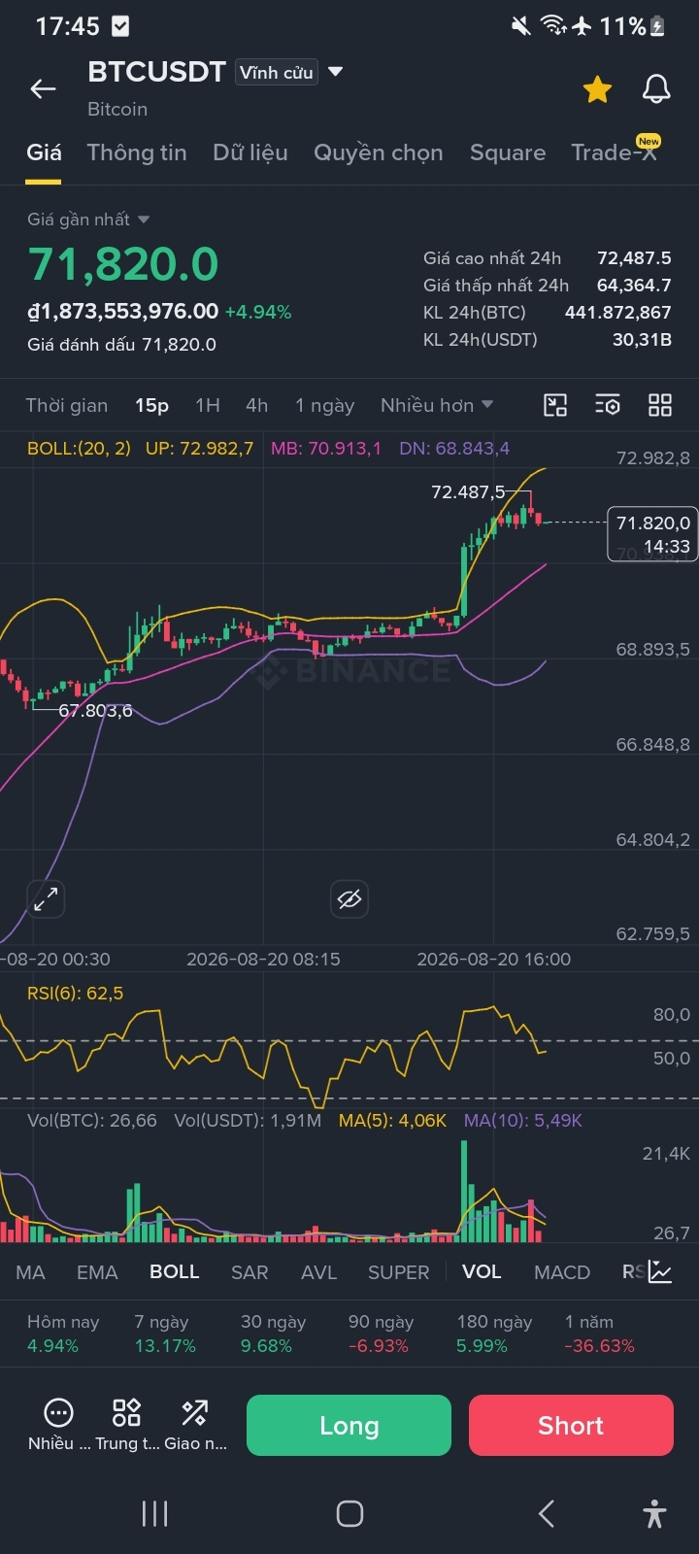
Task: Open the chart drawing tools icon
Action: [555, 405]
